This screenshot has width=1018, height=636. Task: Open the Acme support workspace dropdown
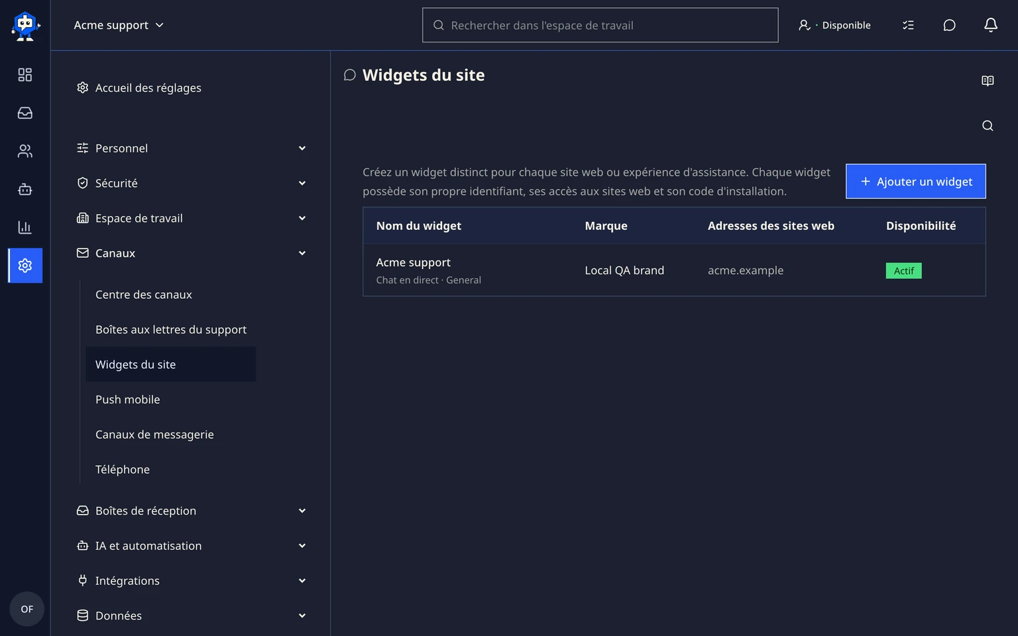[x=119, y=25]
